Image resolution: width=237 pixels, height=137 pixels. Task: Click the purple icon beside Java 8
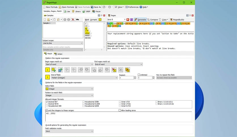pos(131,20)
